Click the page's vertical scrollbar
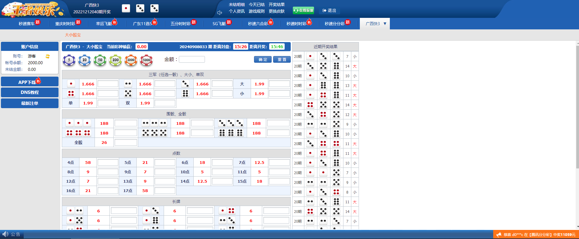579x239 pixels. [x=577, y=106]
